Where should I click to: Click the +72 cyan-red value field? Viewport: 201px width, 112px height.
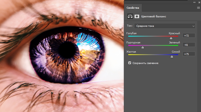point(189,36)
